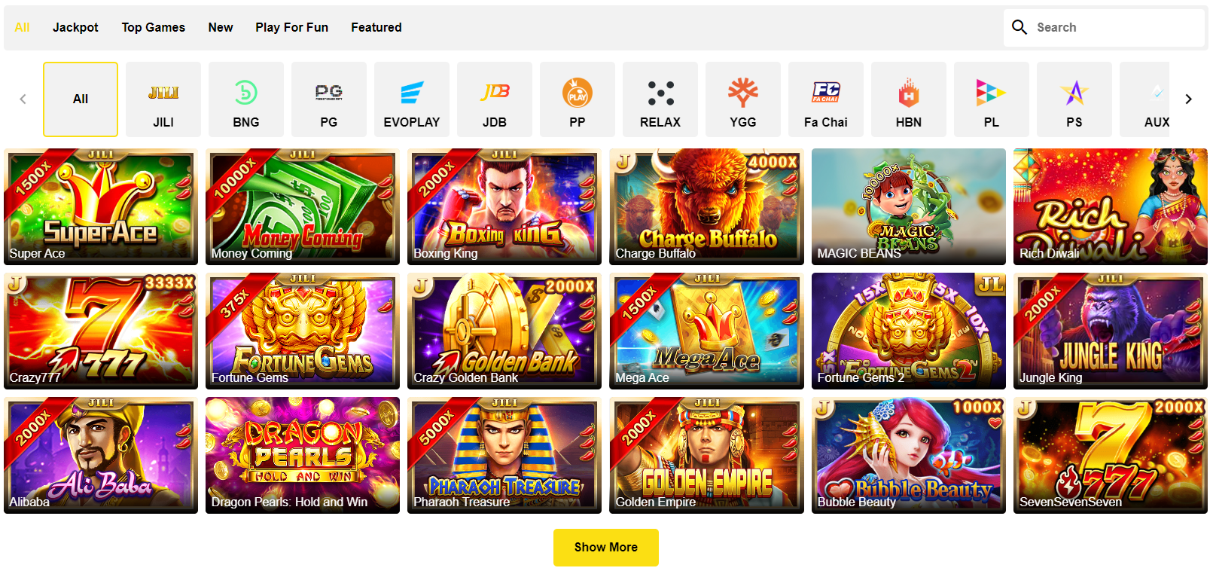The width and height of the screenshot is (1213, 571).
Task: Filter by PP provider
Action: coord(578,99)
